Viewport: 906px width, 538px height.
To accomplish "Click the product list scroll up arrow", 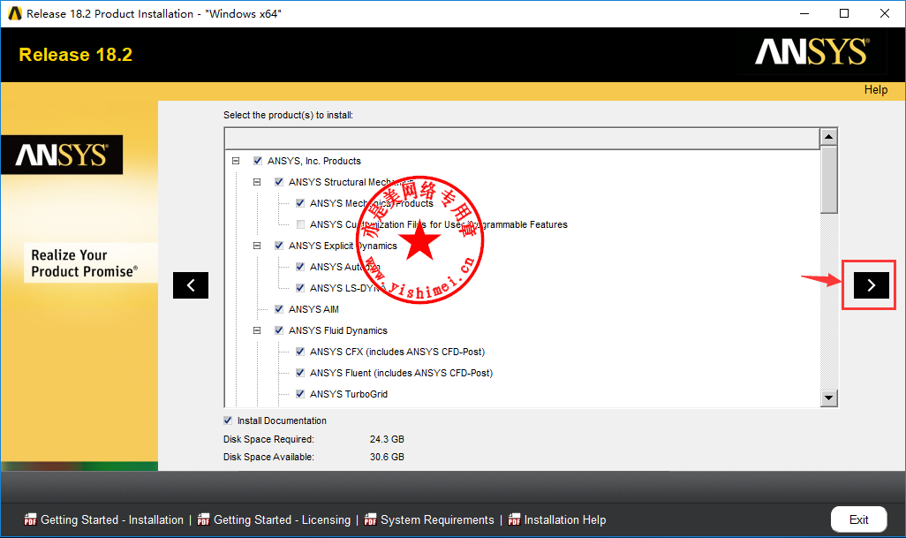I will point(828,137).
